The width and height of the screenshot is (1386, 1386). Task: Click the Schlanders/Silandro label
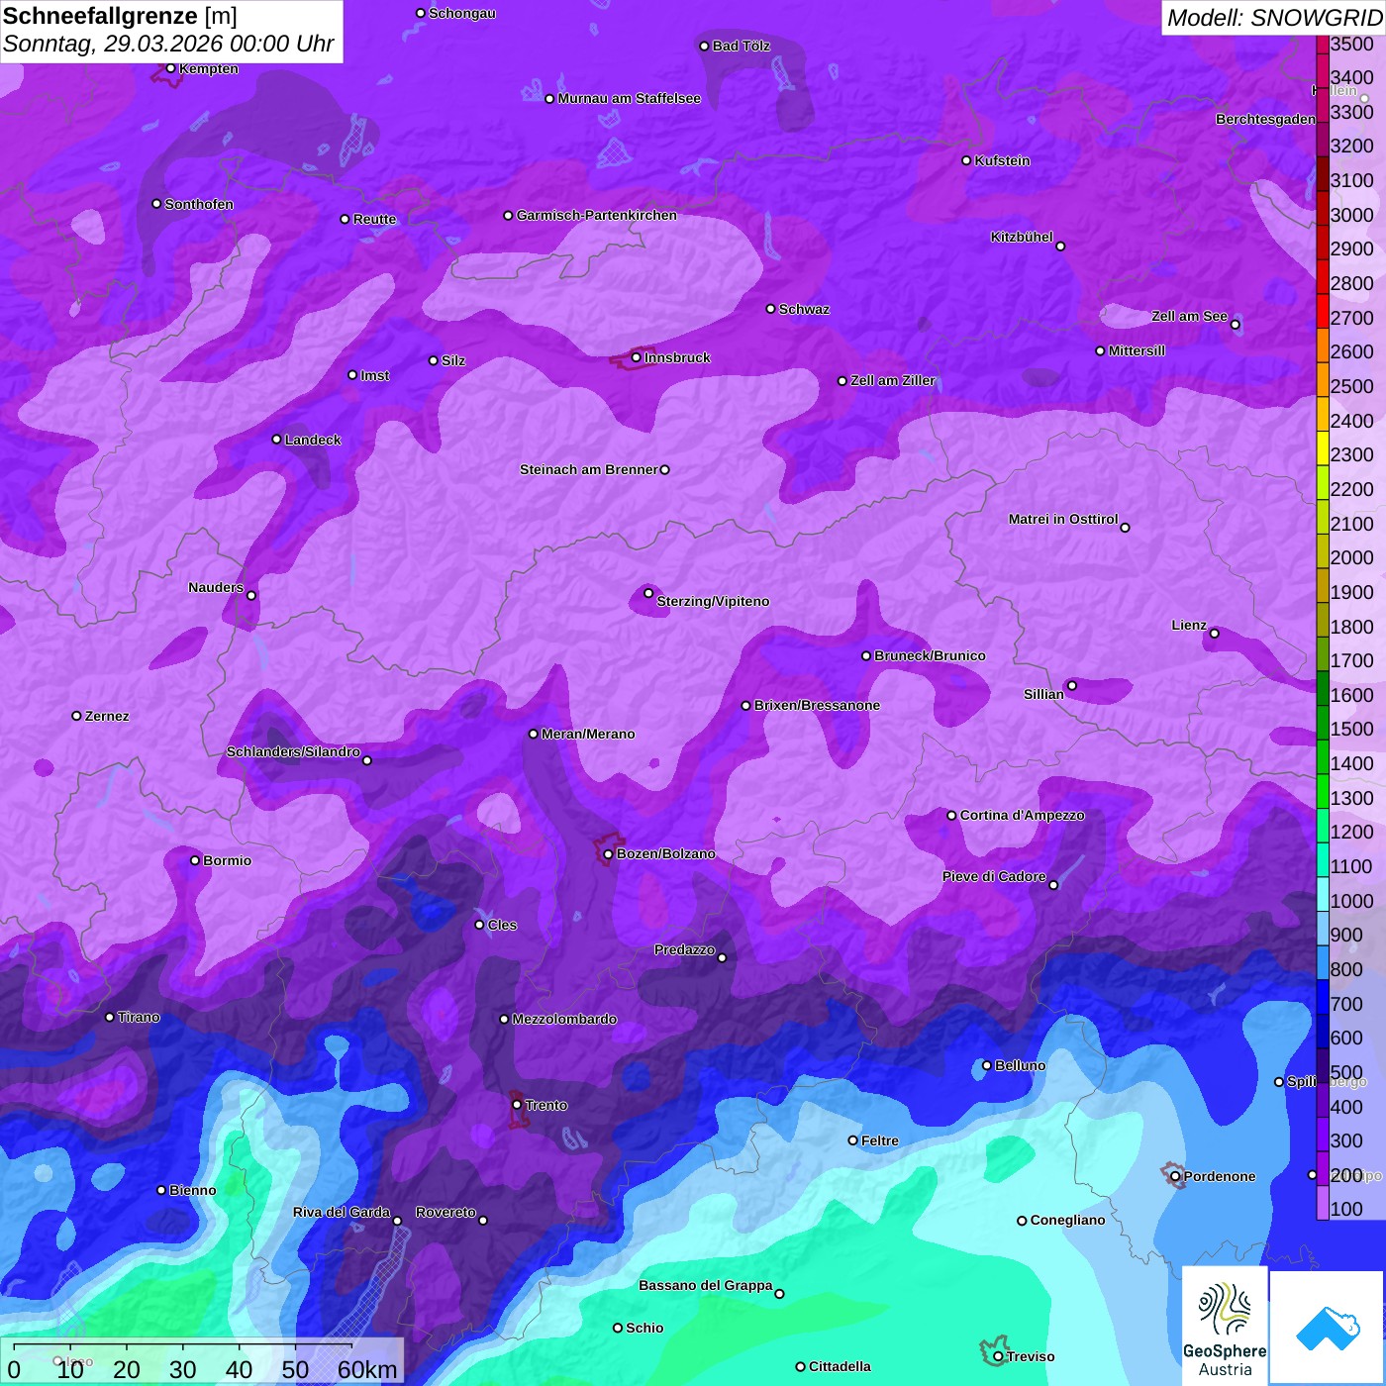(293, 751)
